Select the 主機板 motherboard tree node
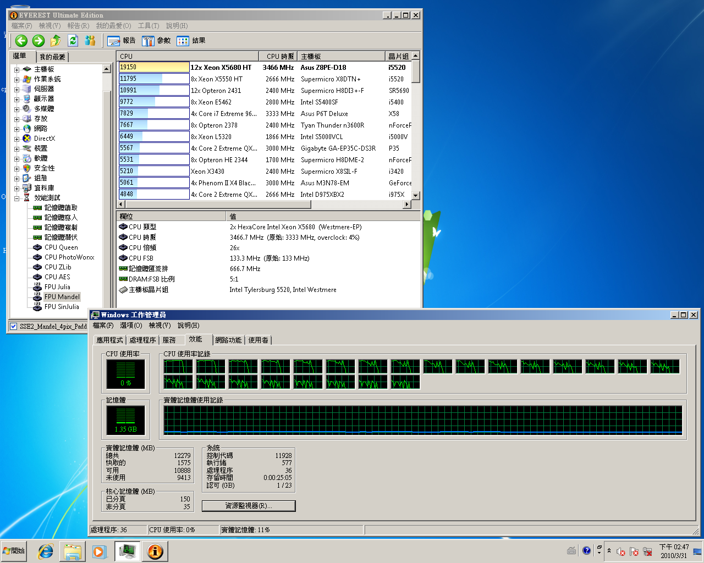The image size is (704, 563). coord(44,69)
